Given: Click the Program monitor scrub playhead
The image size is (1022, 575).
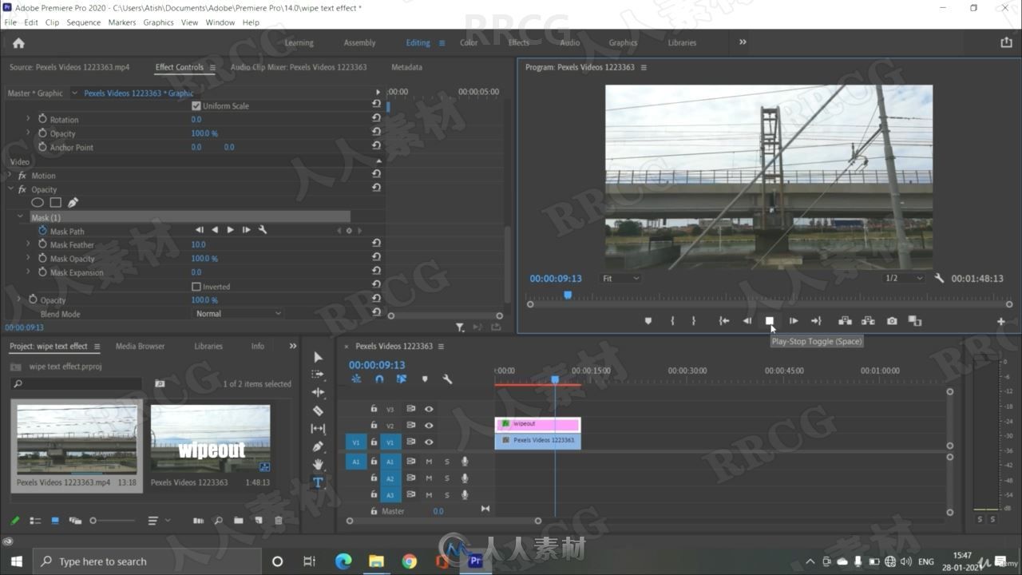Looking at the screenshot, I should 568,295.
